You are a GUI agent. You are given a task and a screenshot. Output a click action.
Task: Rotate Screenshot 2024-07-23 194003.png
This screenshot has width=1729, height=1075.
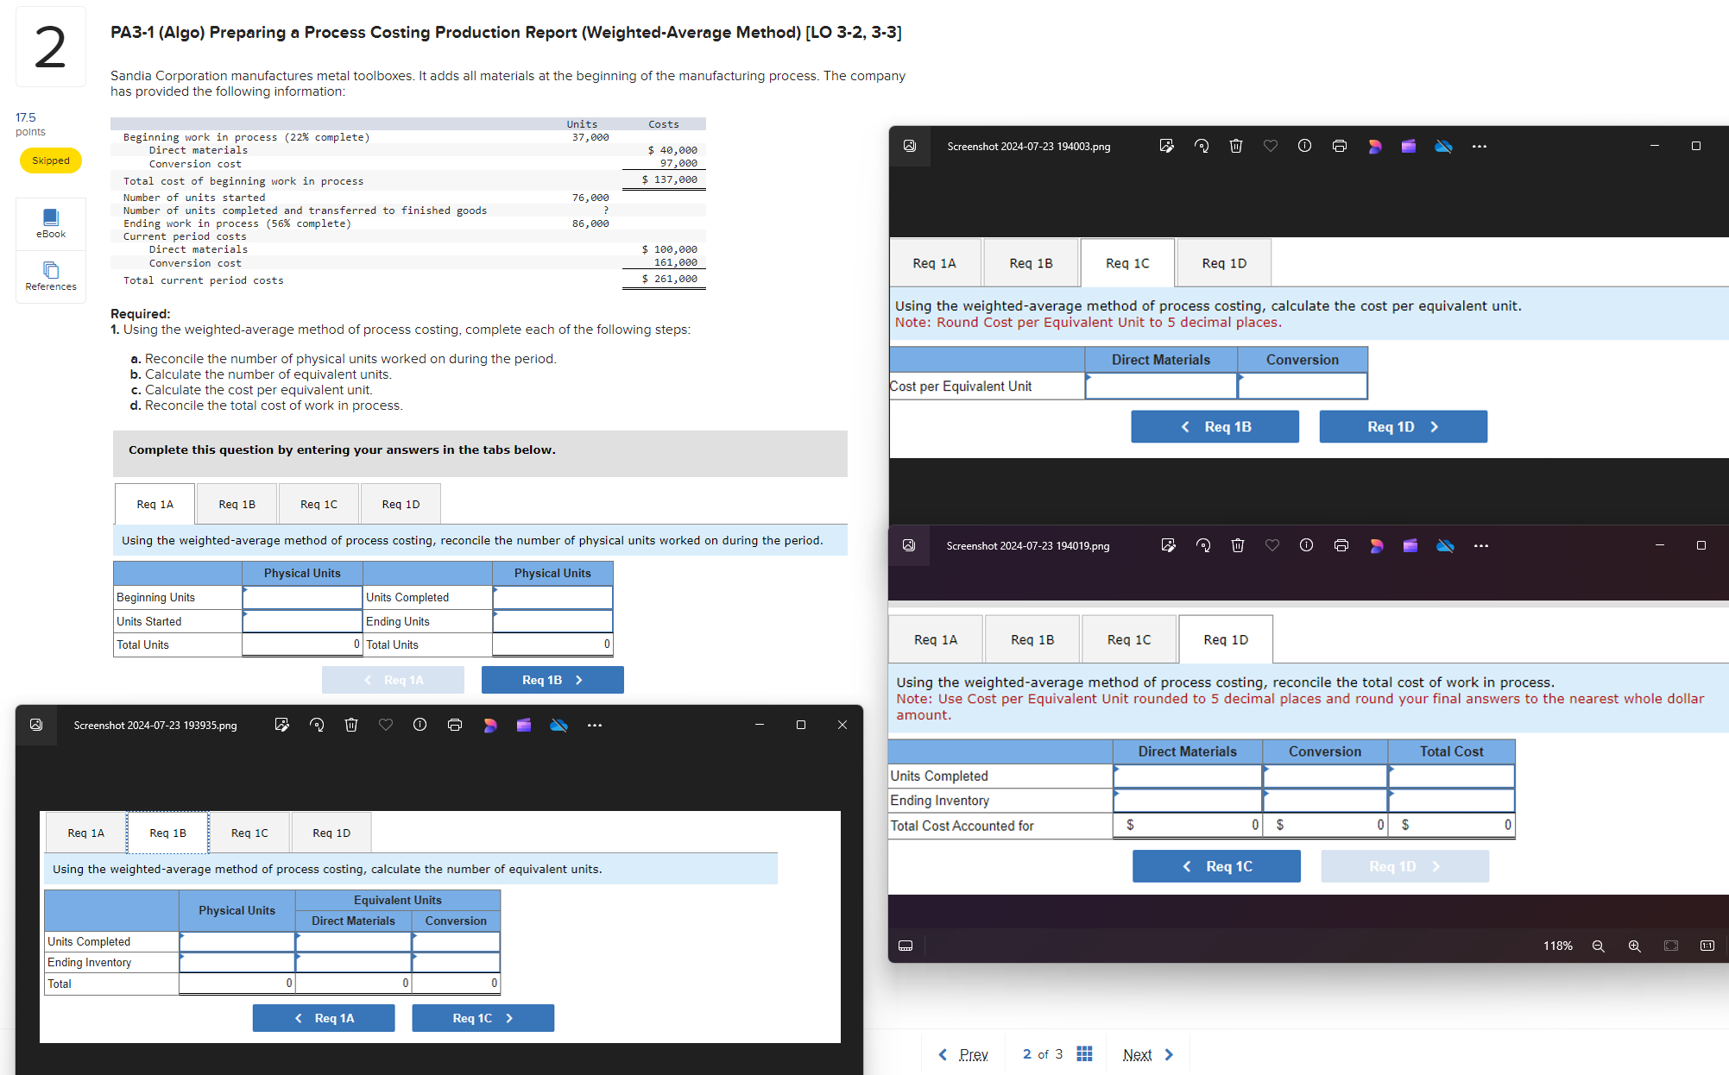[1201, 146]
